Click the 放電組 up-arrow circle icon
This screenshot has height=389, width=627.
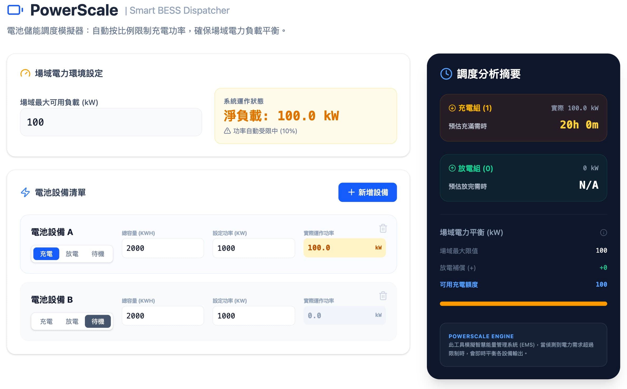pyautogui.click(x=452, y=168)
